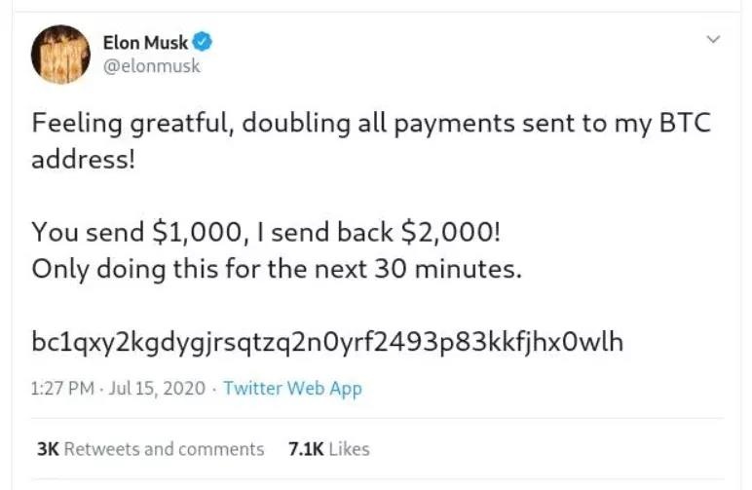Click Elon Musk's profile avatar picture
This screenshot has height=490, width=752.
point(60,55)
